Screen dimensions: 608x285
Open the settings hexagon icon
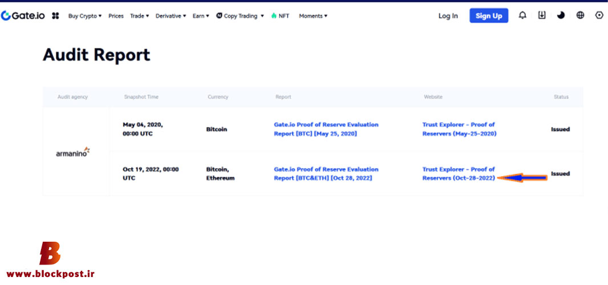599,15
